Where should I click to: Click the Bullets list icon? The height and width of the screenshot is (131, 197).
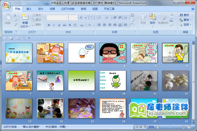pos(100,18)
